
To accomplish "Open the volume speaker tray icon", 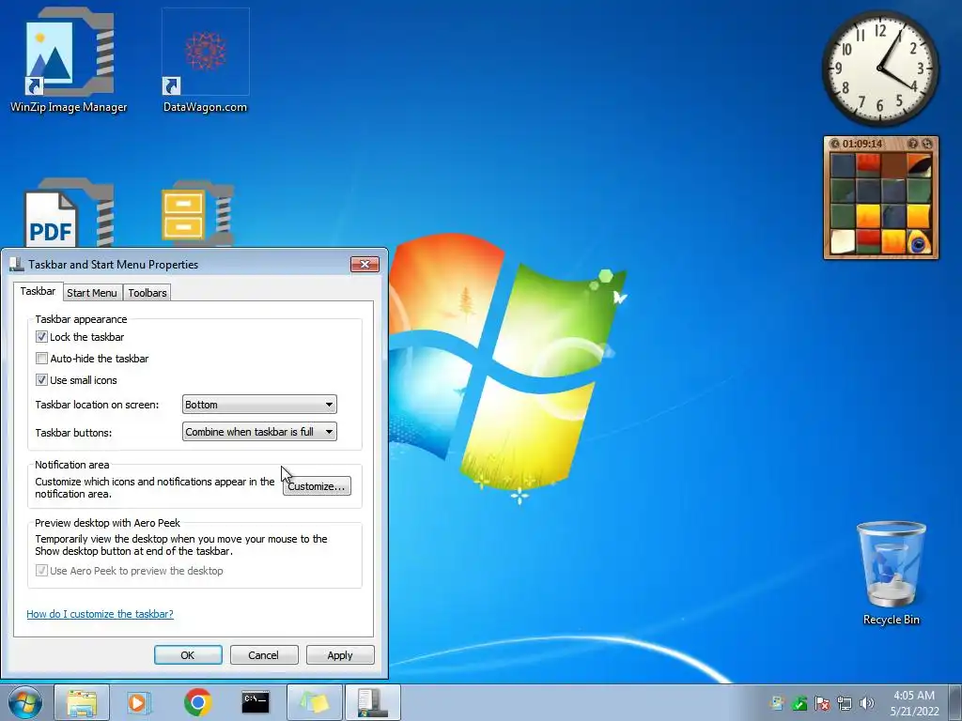I will pyautogui.click(x=867, y=703).
